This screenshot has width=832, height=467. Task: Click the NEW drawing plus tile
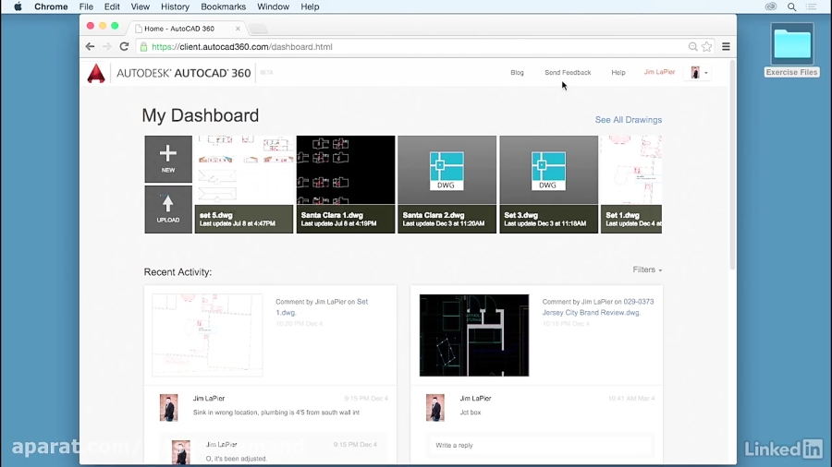click(x=168, y=159)
